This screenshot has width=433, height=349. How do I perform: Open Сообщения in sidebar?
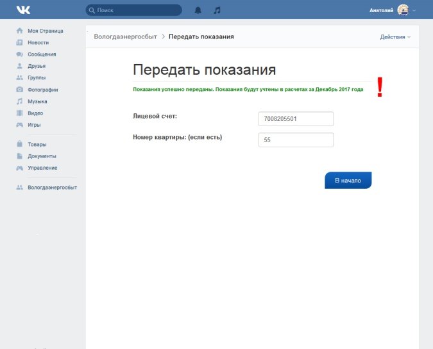42,54
